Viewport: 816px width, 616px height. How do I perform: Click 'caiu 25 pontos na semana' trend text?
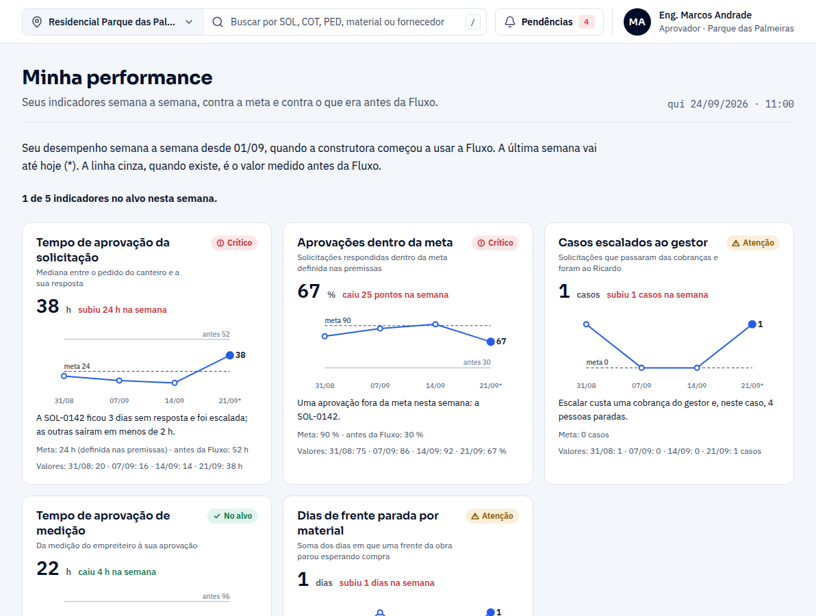click(395, 294)
